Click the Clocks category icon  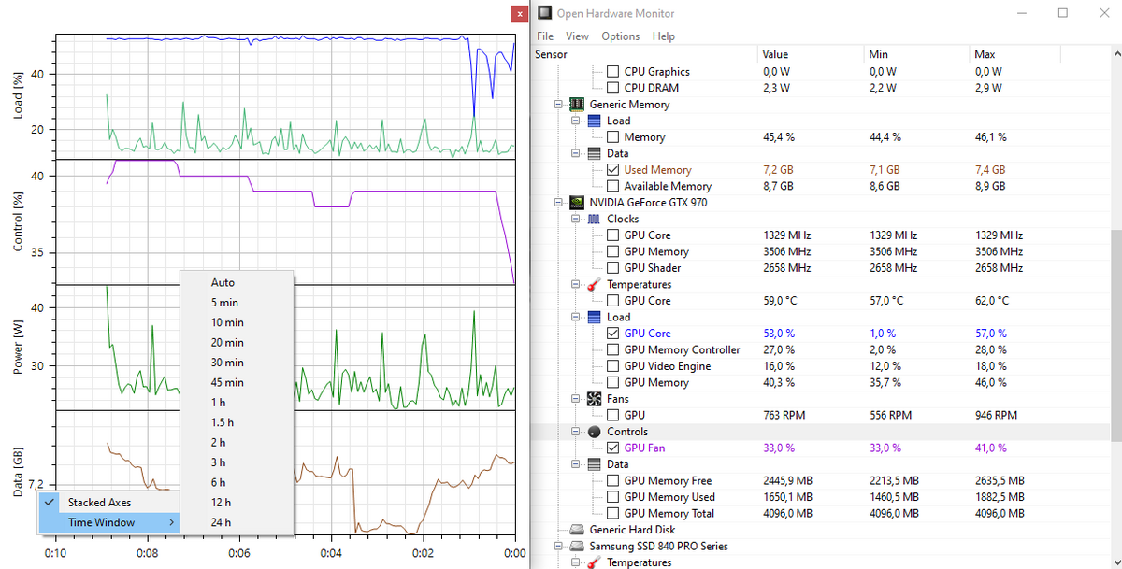pyautogui.click(x=594, y=219)
